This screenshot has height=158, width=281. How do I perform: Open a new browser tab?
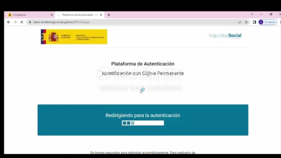pyautogui.click(x=109, y=15)
